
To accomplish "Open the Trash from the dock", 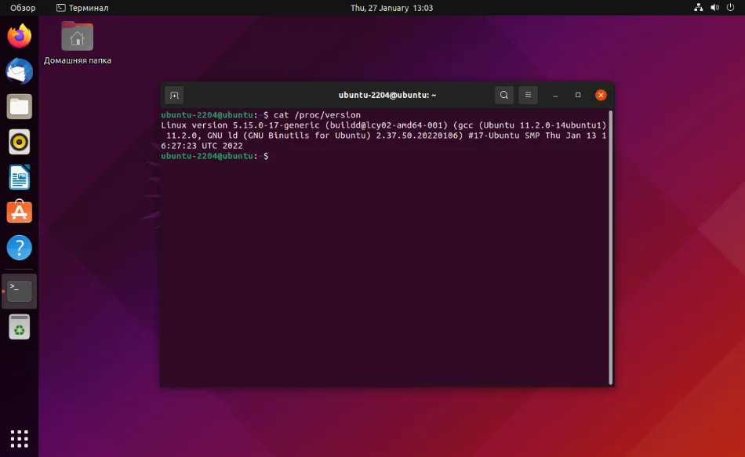I will click(18, 327).
